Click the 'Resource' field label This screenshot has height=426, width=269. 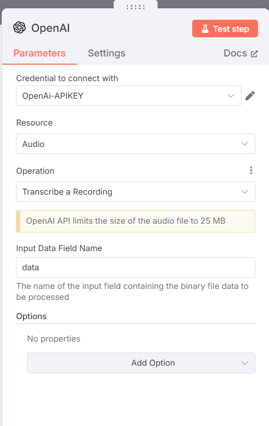[34, 123]
